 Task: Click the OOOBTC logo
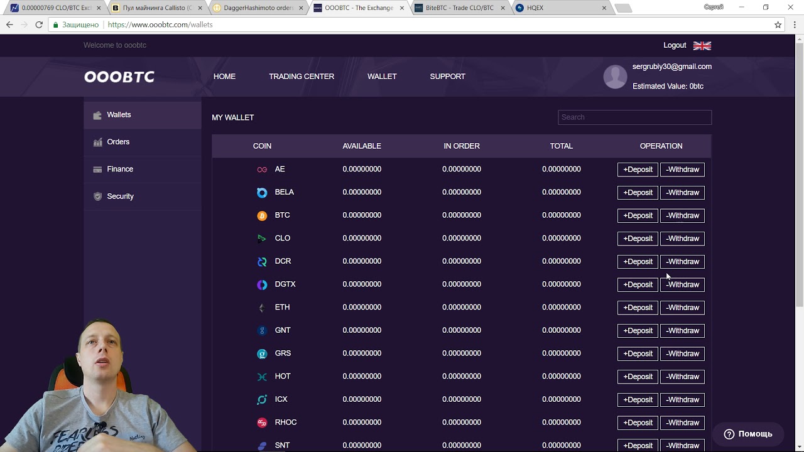coord(119,77)
